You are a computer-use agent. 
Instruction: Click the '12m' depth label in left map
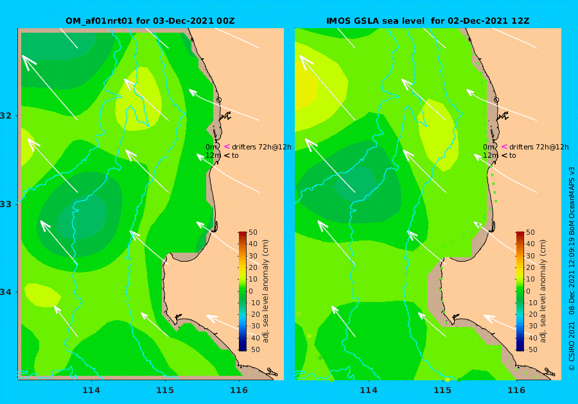(x=213, y=156)
